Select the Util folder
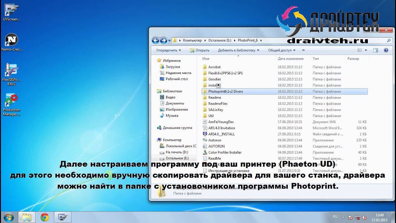The image size is (396, 223). tap(211, 116)
